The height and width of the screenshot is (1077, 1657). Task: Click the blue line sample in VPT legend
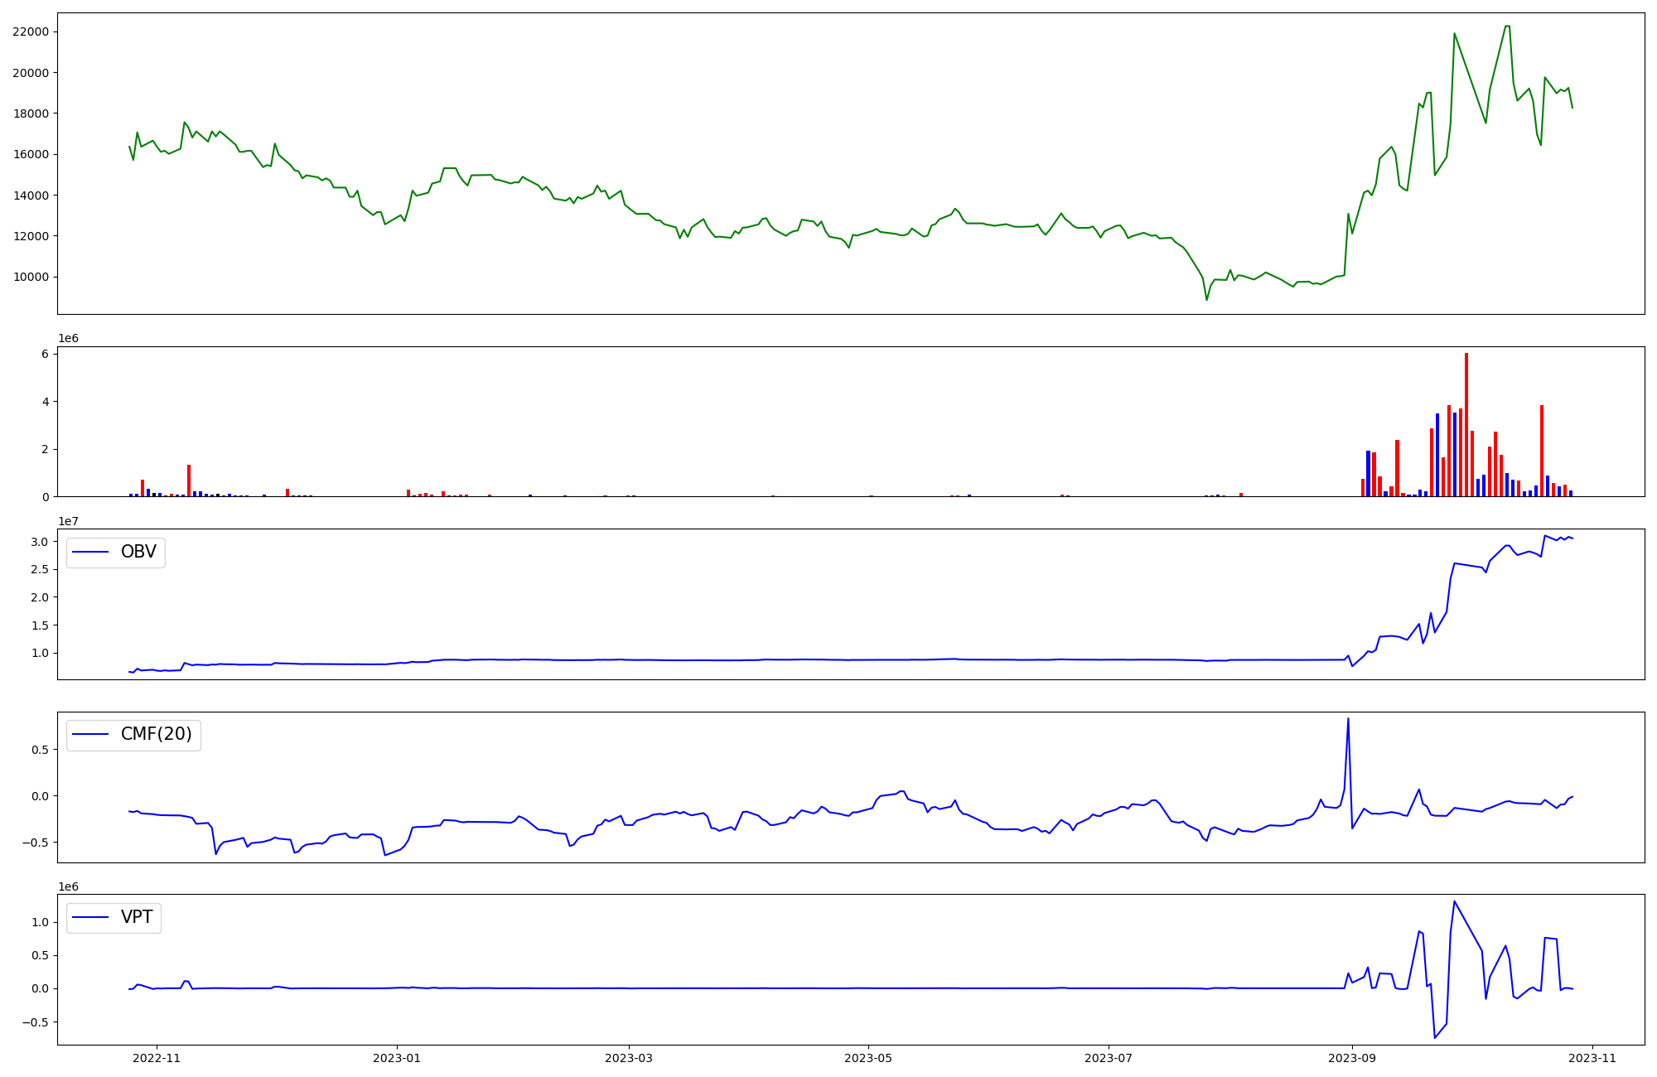point(91,917)
